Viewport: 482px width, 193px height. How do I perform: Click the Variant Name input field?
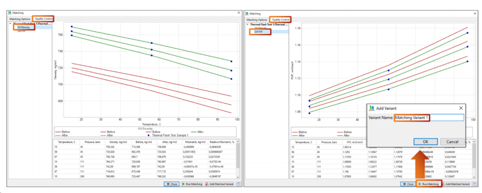click(x=429, y=118)
